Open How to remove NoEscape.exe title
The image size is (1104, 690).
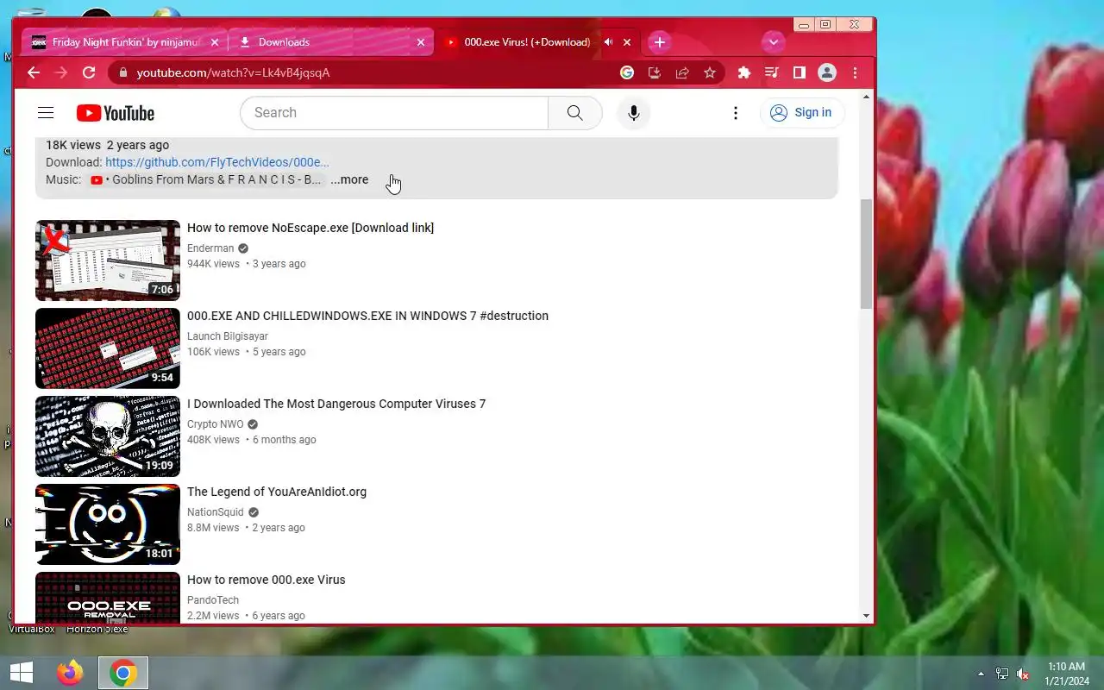point(310,228)
